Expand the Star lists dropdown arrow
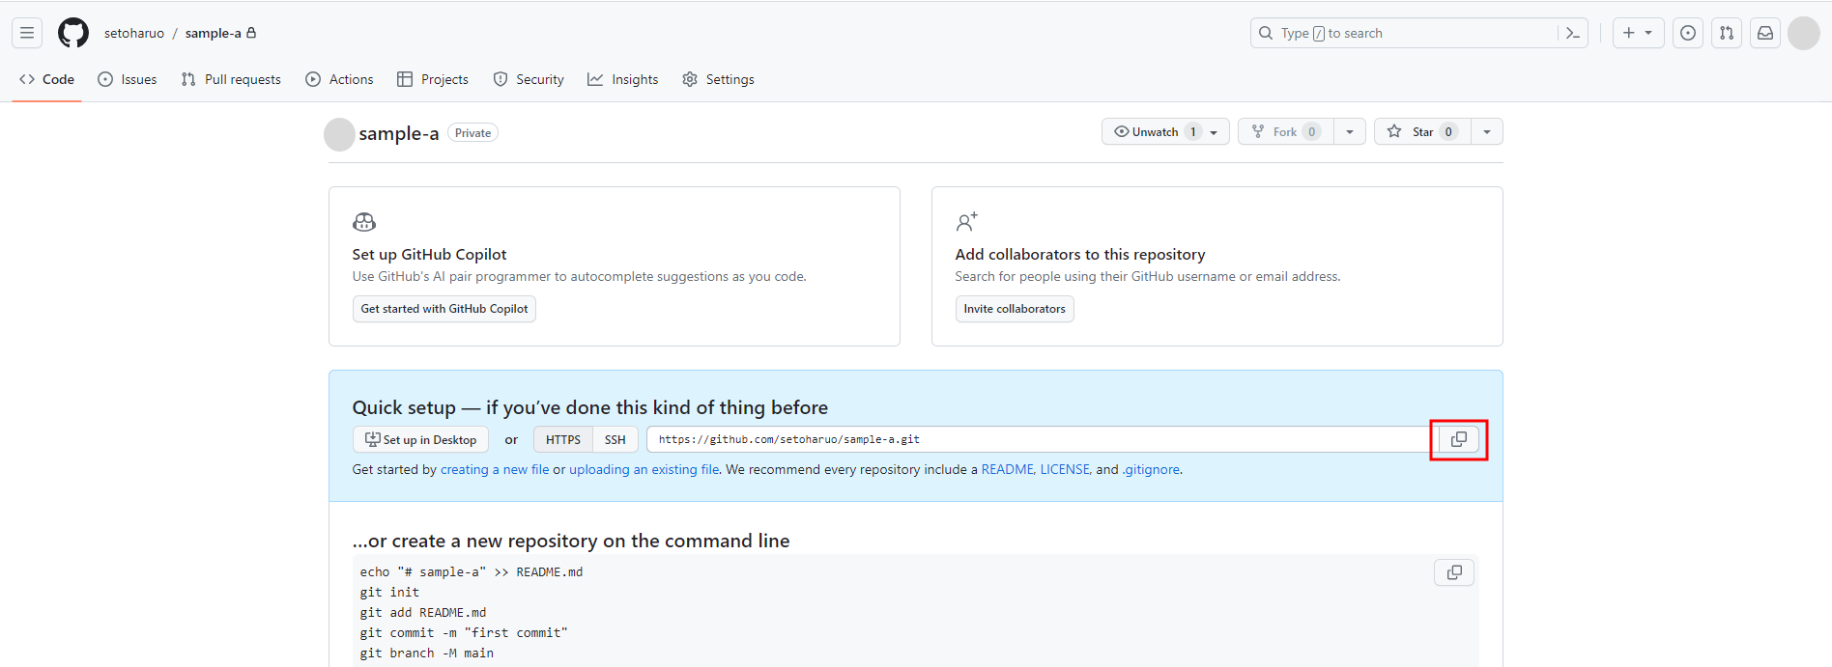This screenshot has width=1832, height=667. [x=1487, y=132]
